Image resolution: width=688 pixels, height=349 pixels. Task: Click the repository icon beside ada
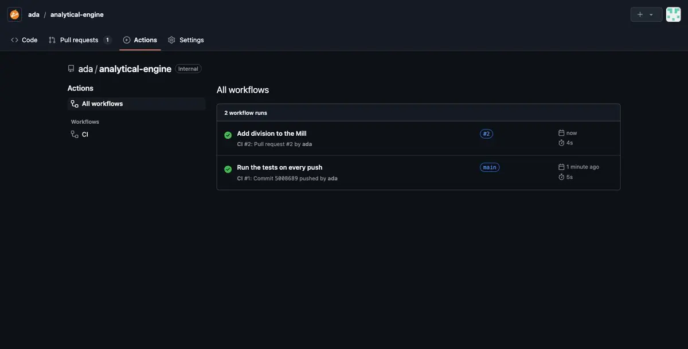(71, 69)
